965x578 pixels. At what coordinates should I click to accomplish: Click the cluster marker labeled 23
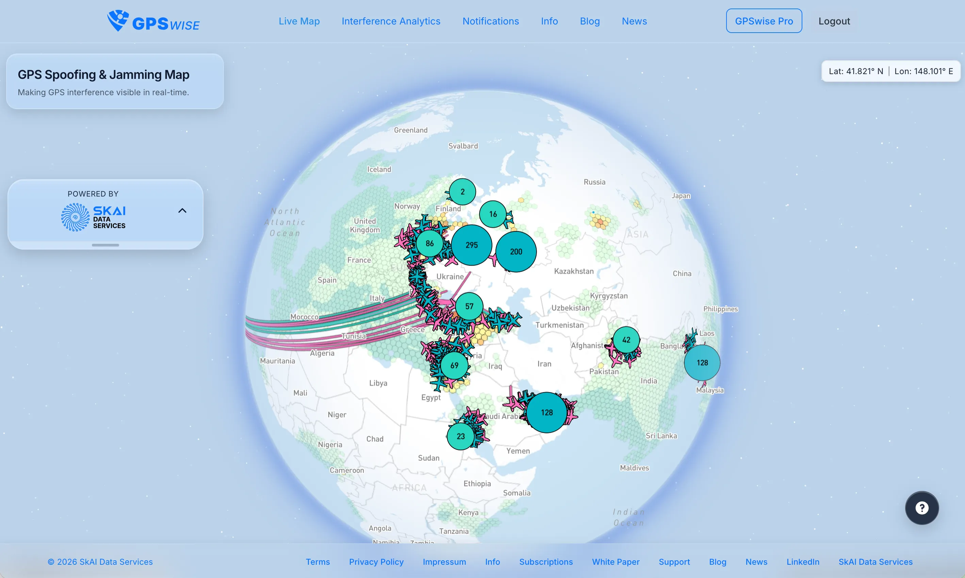point(461,436)
